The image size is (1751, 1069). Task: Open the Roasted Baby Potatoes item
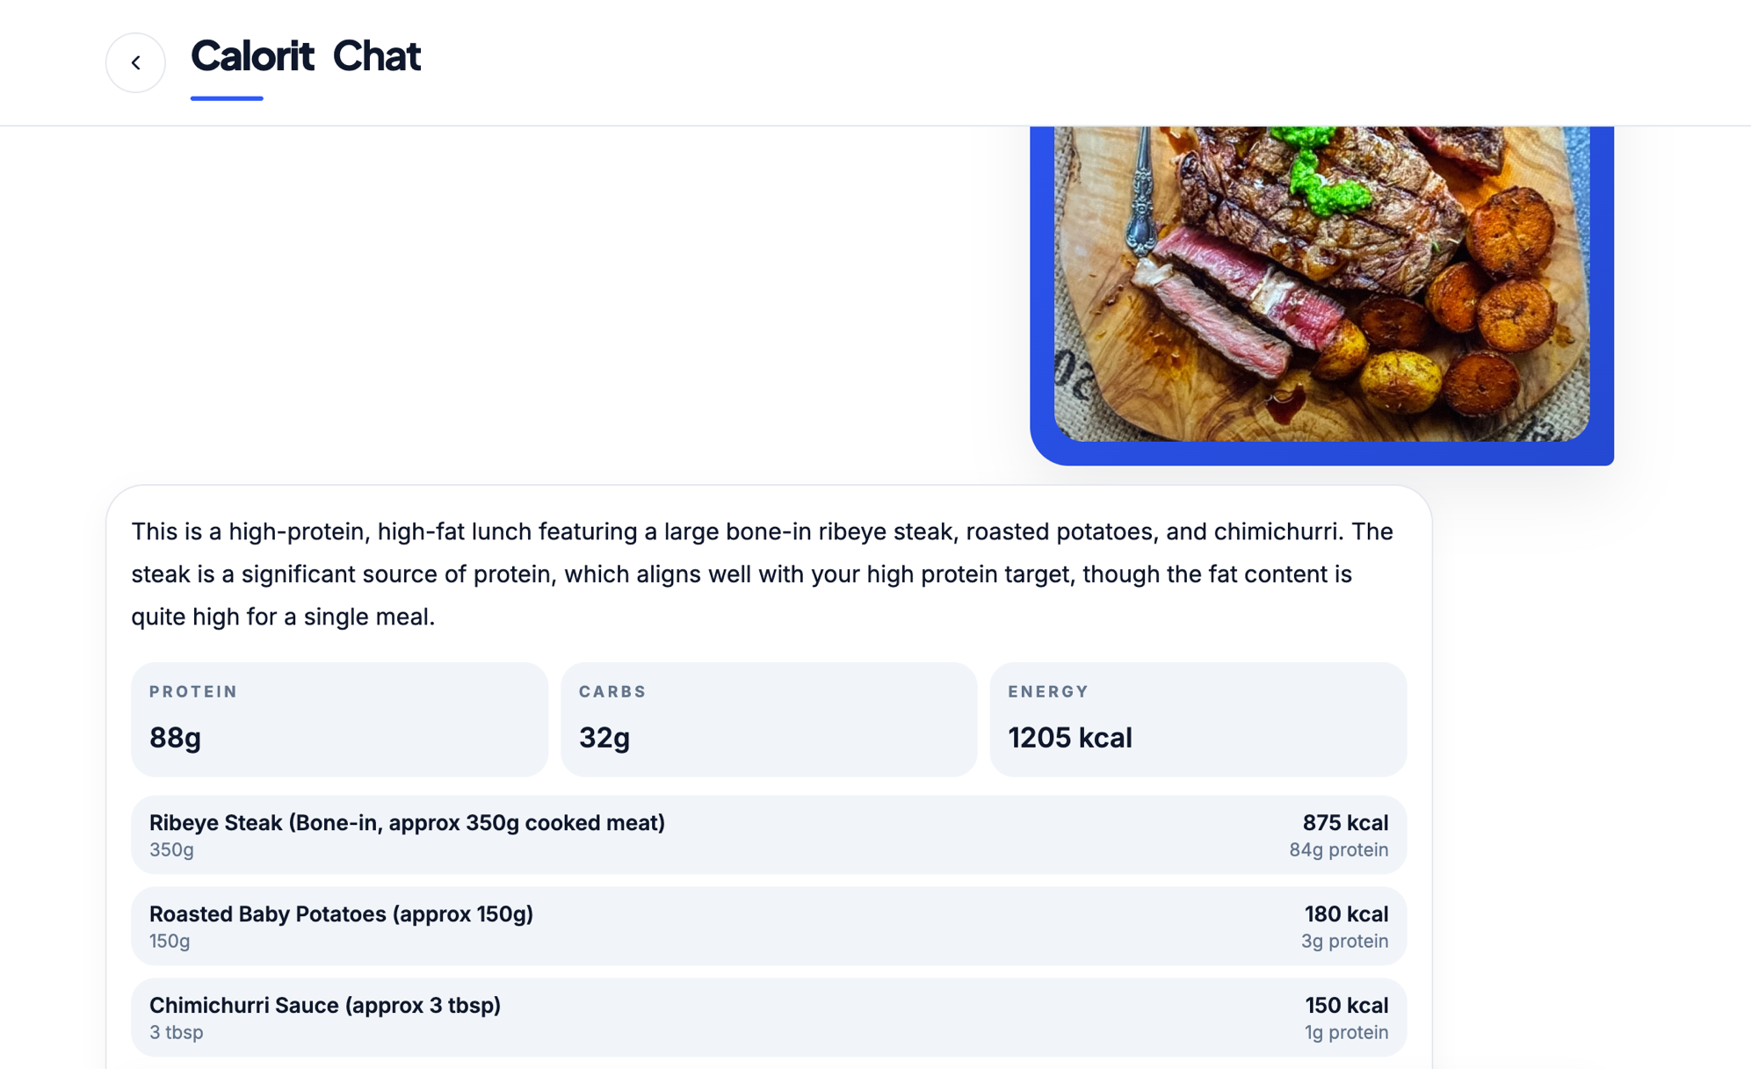(341, 914)
